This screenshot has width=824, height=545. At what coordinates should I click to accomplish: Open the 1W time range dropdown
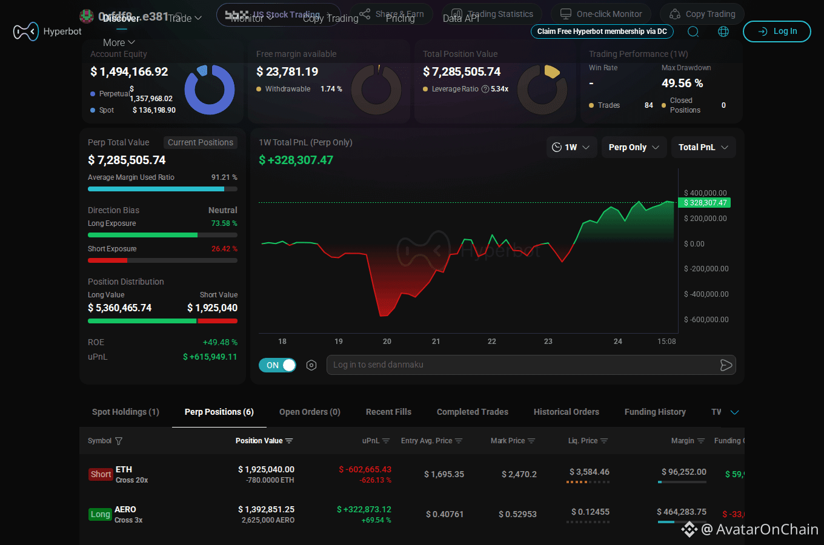click(572, 147)
